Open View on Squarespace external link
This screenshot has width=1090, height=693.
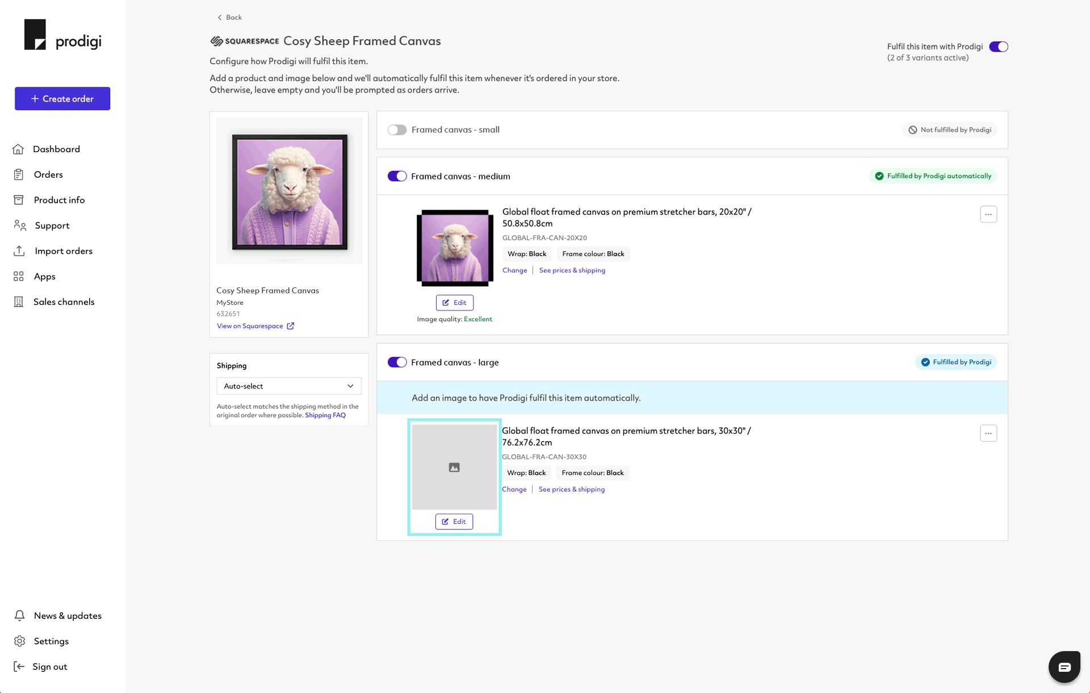pos(255,325)
